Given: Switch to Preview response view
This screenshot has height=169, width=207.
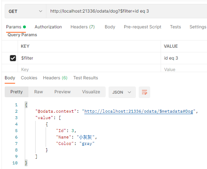Looking at the screenshot, I should (x=63, y=92).
